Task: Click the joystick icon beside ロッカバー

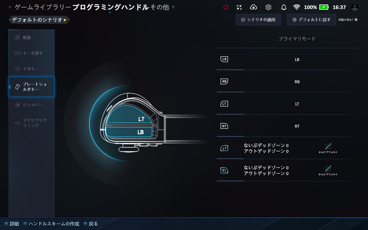Action: coord(17,105)
